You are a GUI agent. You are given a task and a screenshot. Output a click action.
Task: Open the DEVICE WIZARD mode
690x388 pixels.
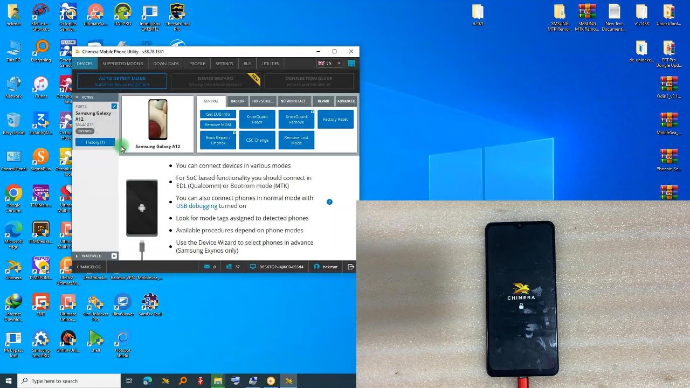coord(215,81)
